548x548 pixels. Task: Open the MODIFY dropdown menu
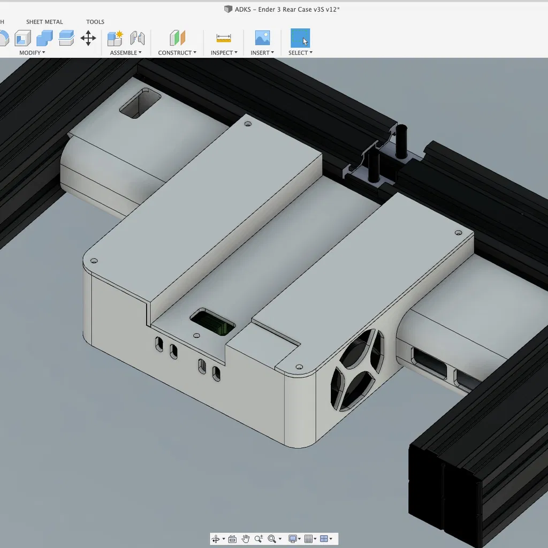click(x=32, y=52)
